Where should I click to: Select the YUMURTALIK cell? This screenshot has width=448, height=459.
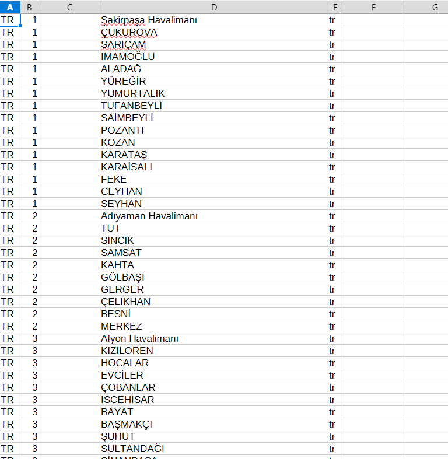[214, 93]
